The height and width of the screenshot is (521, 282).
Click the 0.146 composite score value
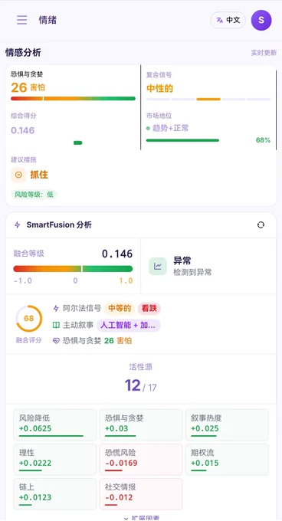(22, 130)
